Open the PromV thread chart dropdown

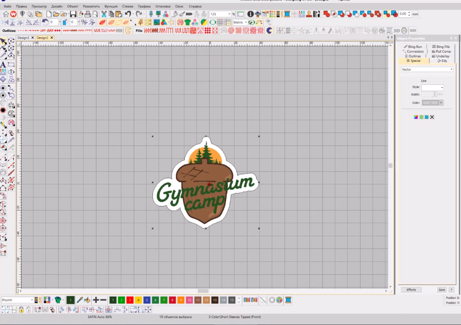pyautogui.click(x=32, y=300)
